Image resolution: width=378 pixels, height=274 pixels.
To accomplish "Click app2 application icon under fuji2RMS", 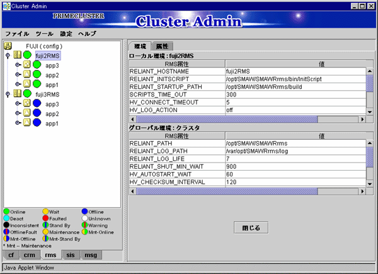I will tap(26, 75).
